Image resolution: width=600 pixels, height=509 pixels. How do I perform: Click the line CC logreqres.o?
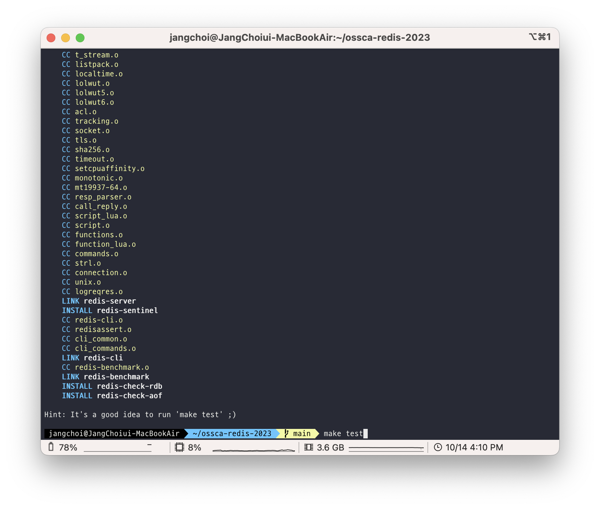92,291
